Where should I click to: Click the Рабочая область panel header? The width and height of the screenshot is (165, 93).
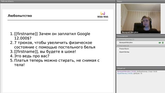(x=58, y=1)
